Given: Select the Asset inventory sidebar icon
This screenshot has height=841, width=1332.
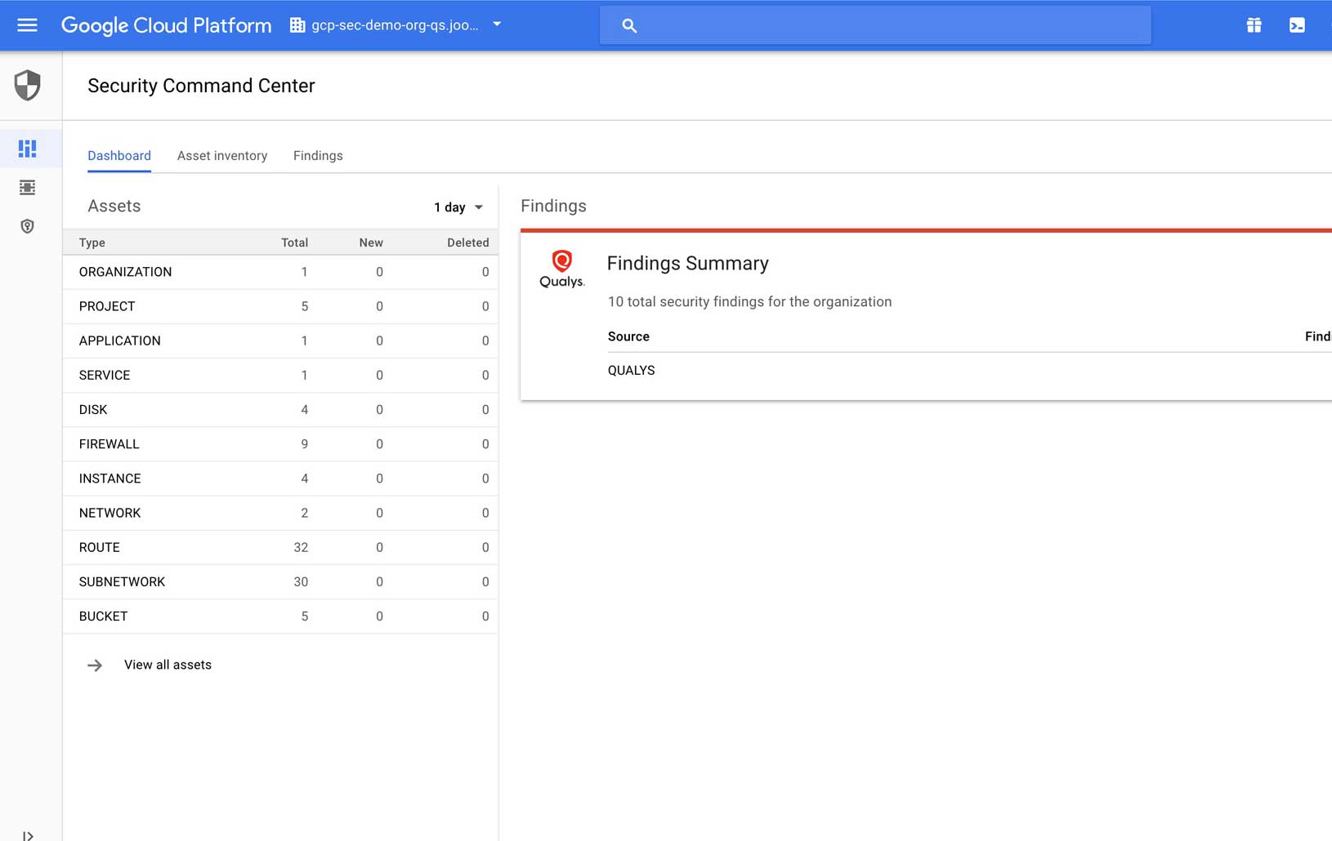Looking at the screenshot, I should [28, 187].
